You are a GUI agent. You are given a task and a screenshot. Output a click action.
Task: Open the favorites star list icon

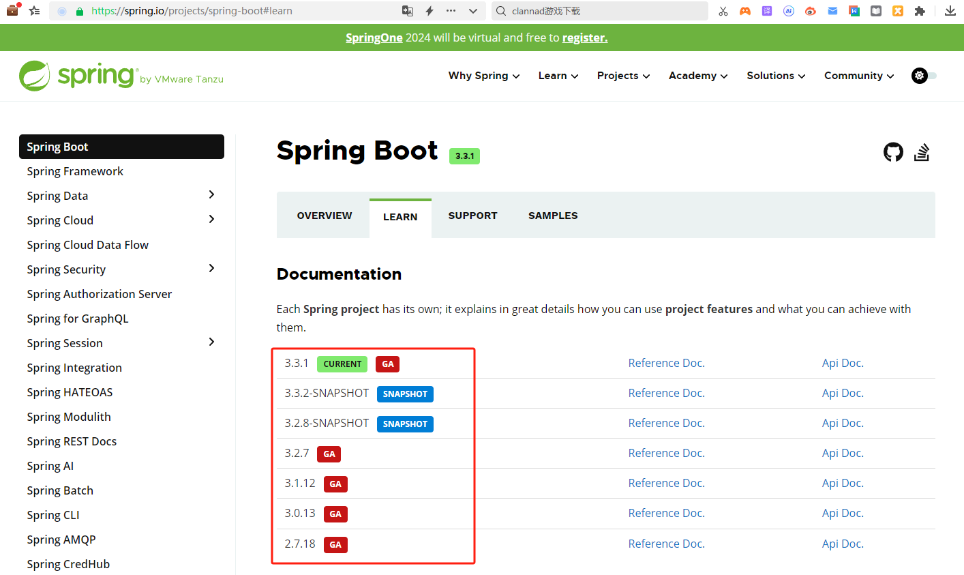(x=34, y=11)
